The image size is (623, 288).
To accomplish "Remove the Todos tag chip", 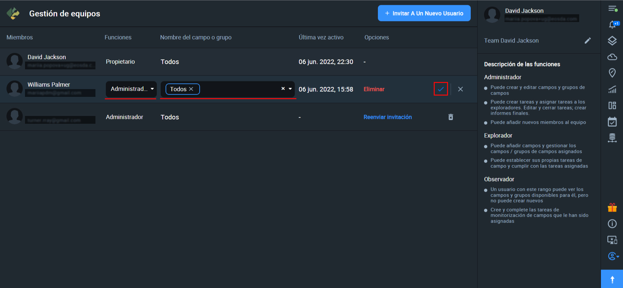I will click(191, 89).
